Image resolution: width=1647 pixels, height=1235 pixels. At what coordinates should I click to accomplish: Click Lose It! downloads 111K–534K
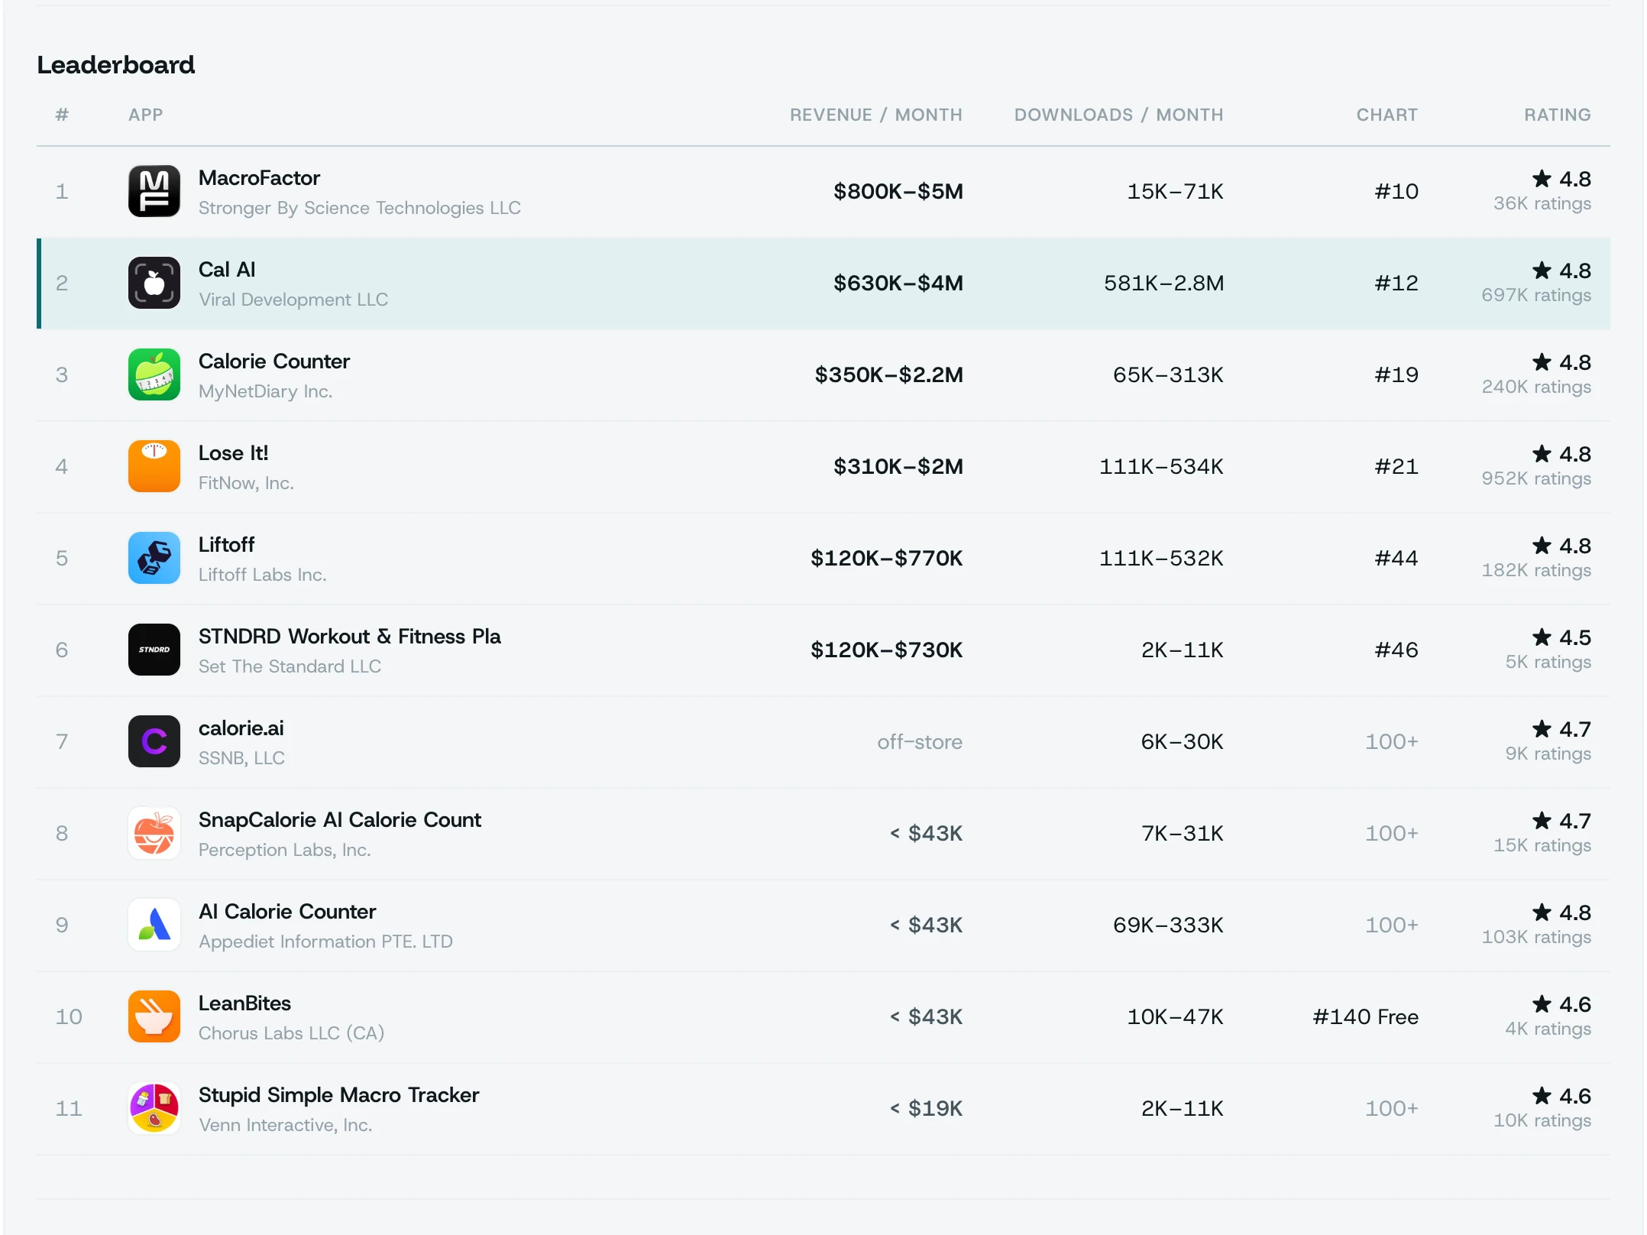pos(1161,466)
